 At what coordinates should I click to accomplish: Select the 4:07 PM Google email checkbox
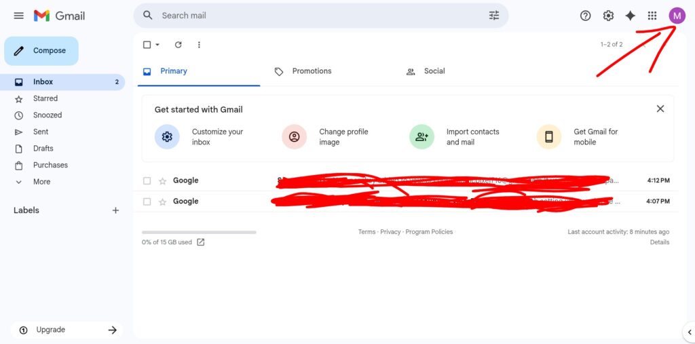point(147,202)
